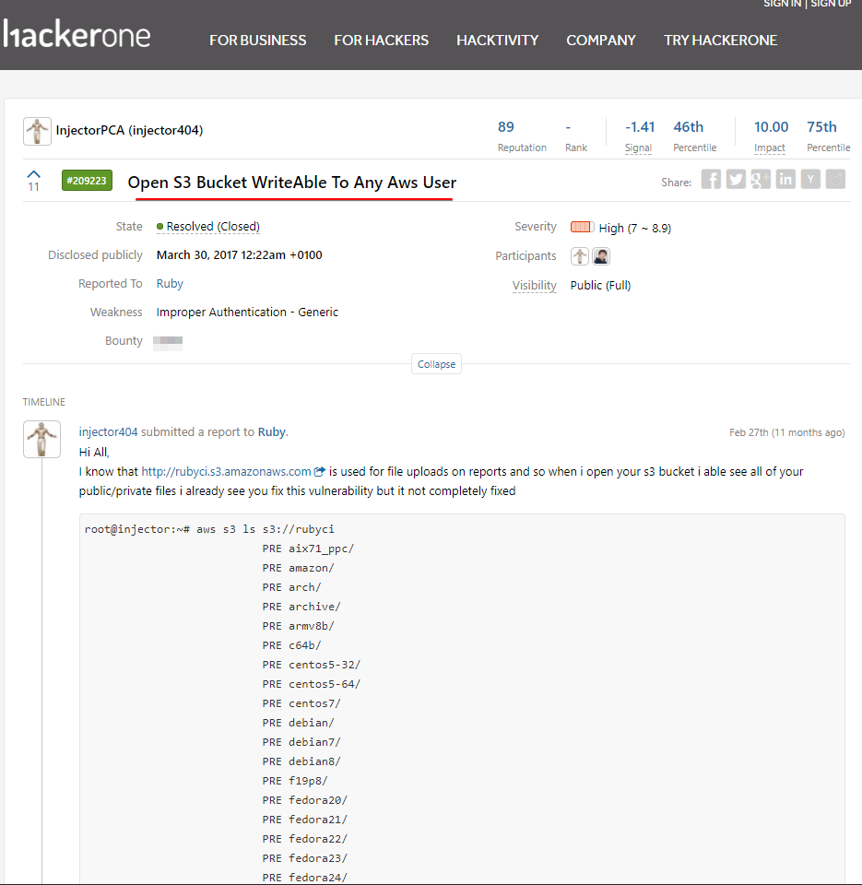Open rubyci.s3.amazonaws.com link
The height and width of the screenshot is (885, 862).
tap(226, 471)
